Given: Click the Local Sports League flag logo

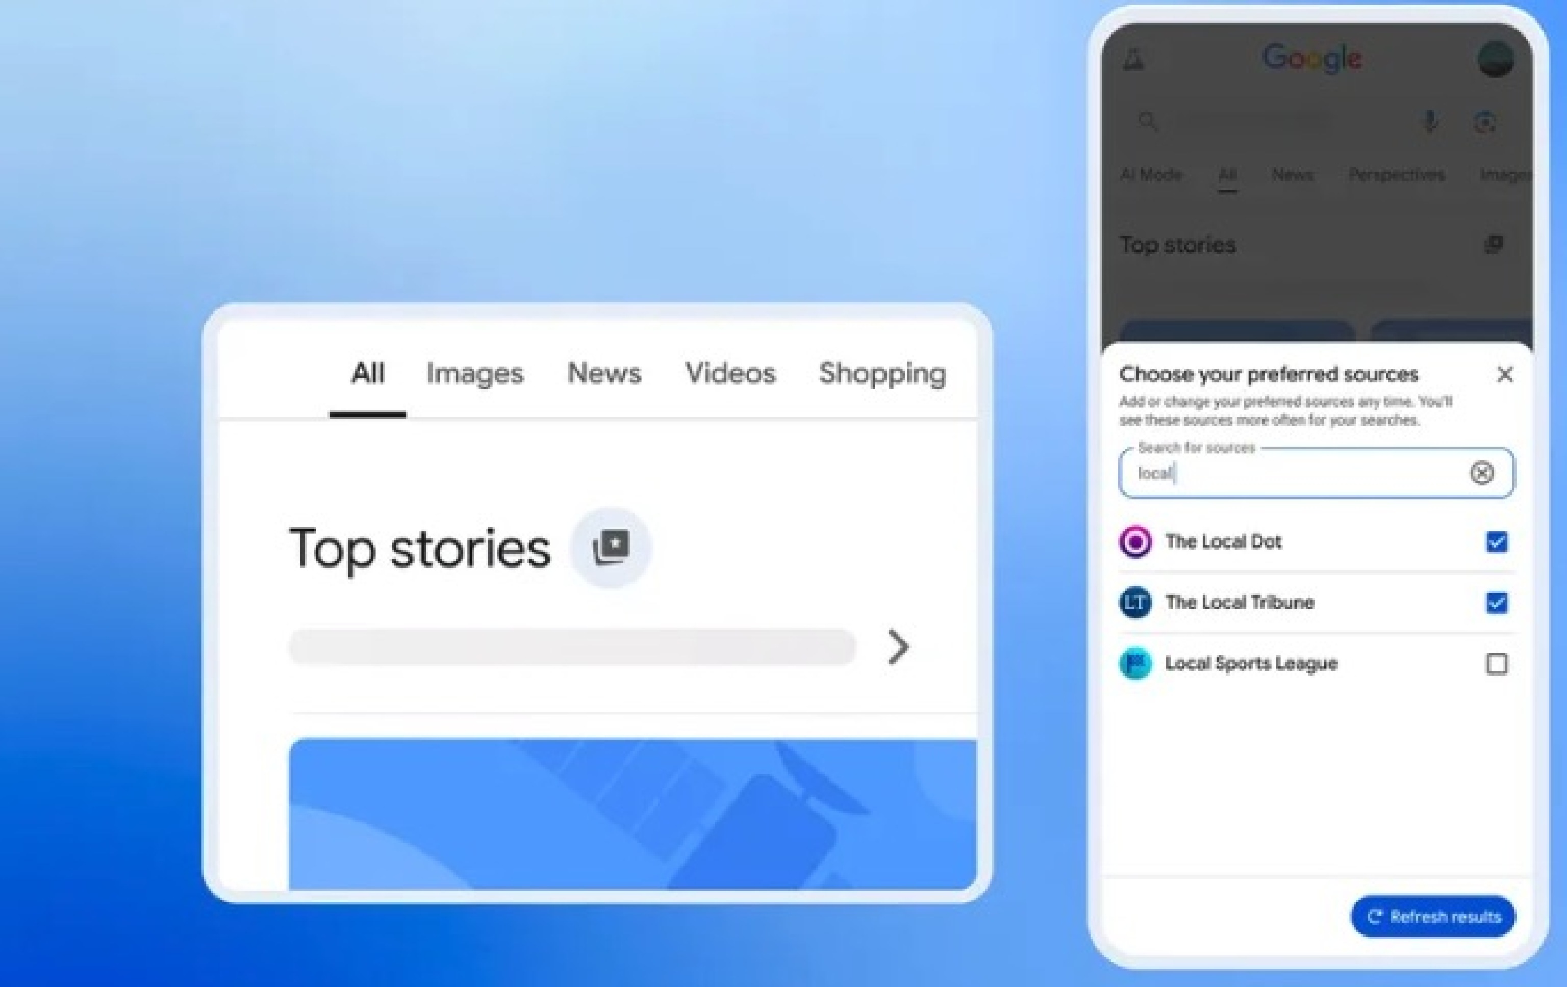Looking at the screenshot, I should point(1135,664).
